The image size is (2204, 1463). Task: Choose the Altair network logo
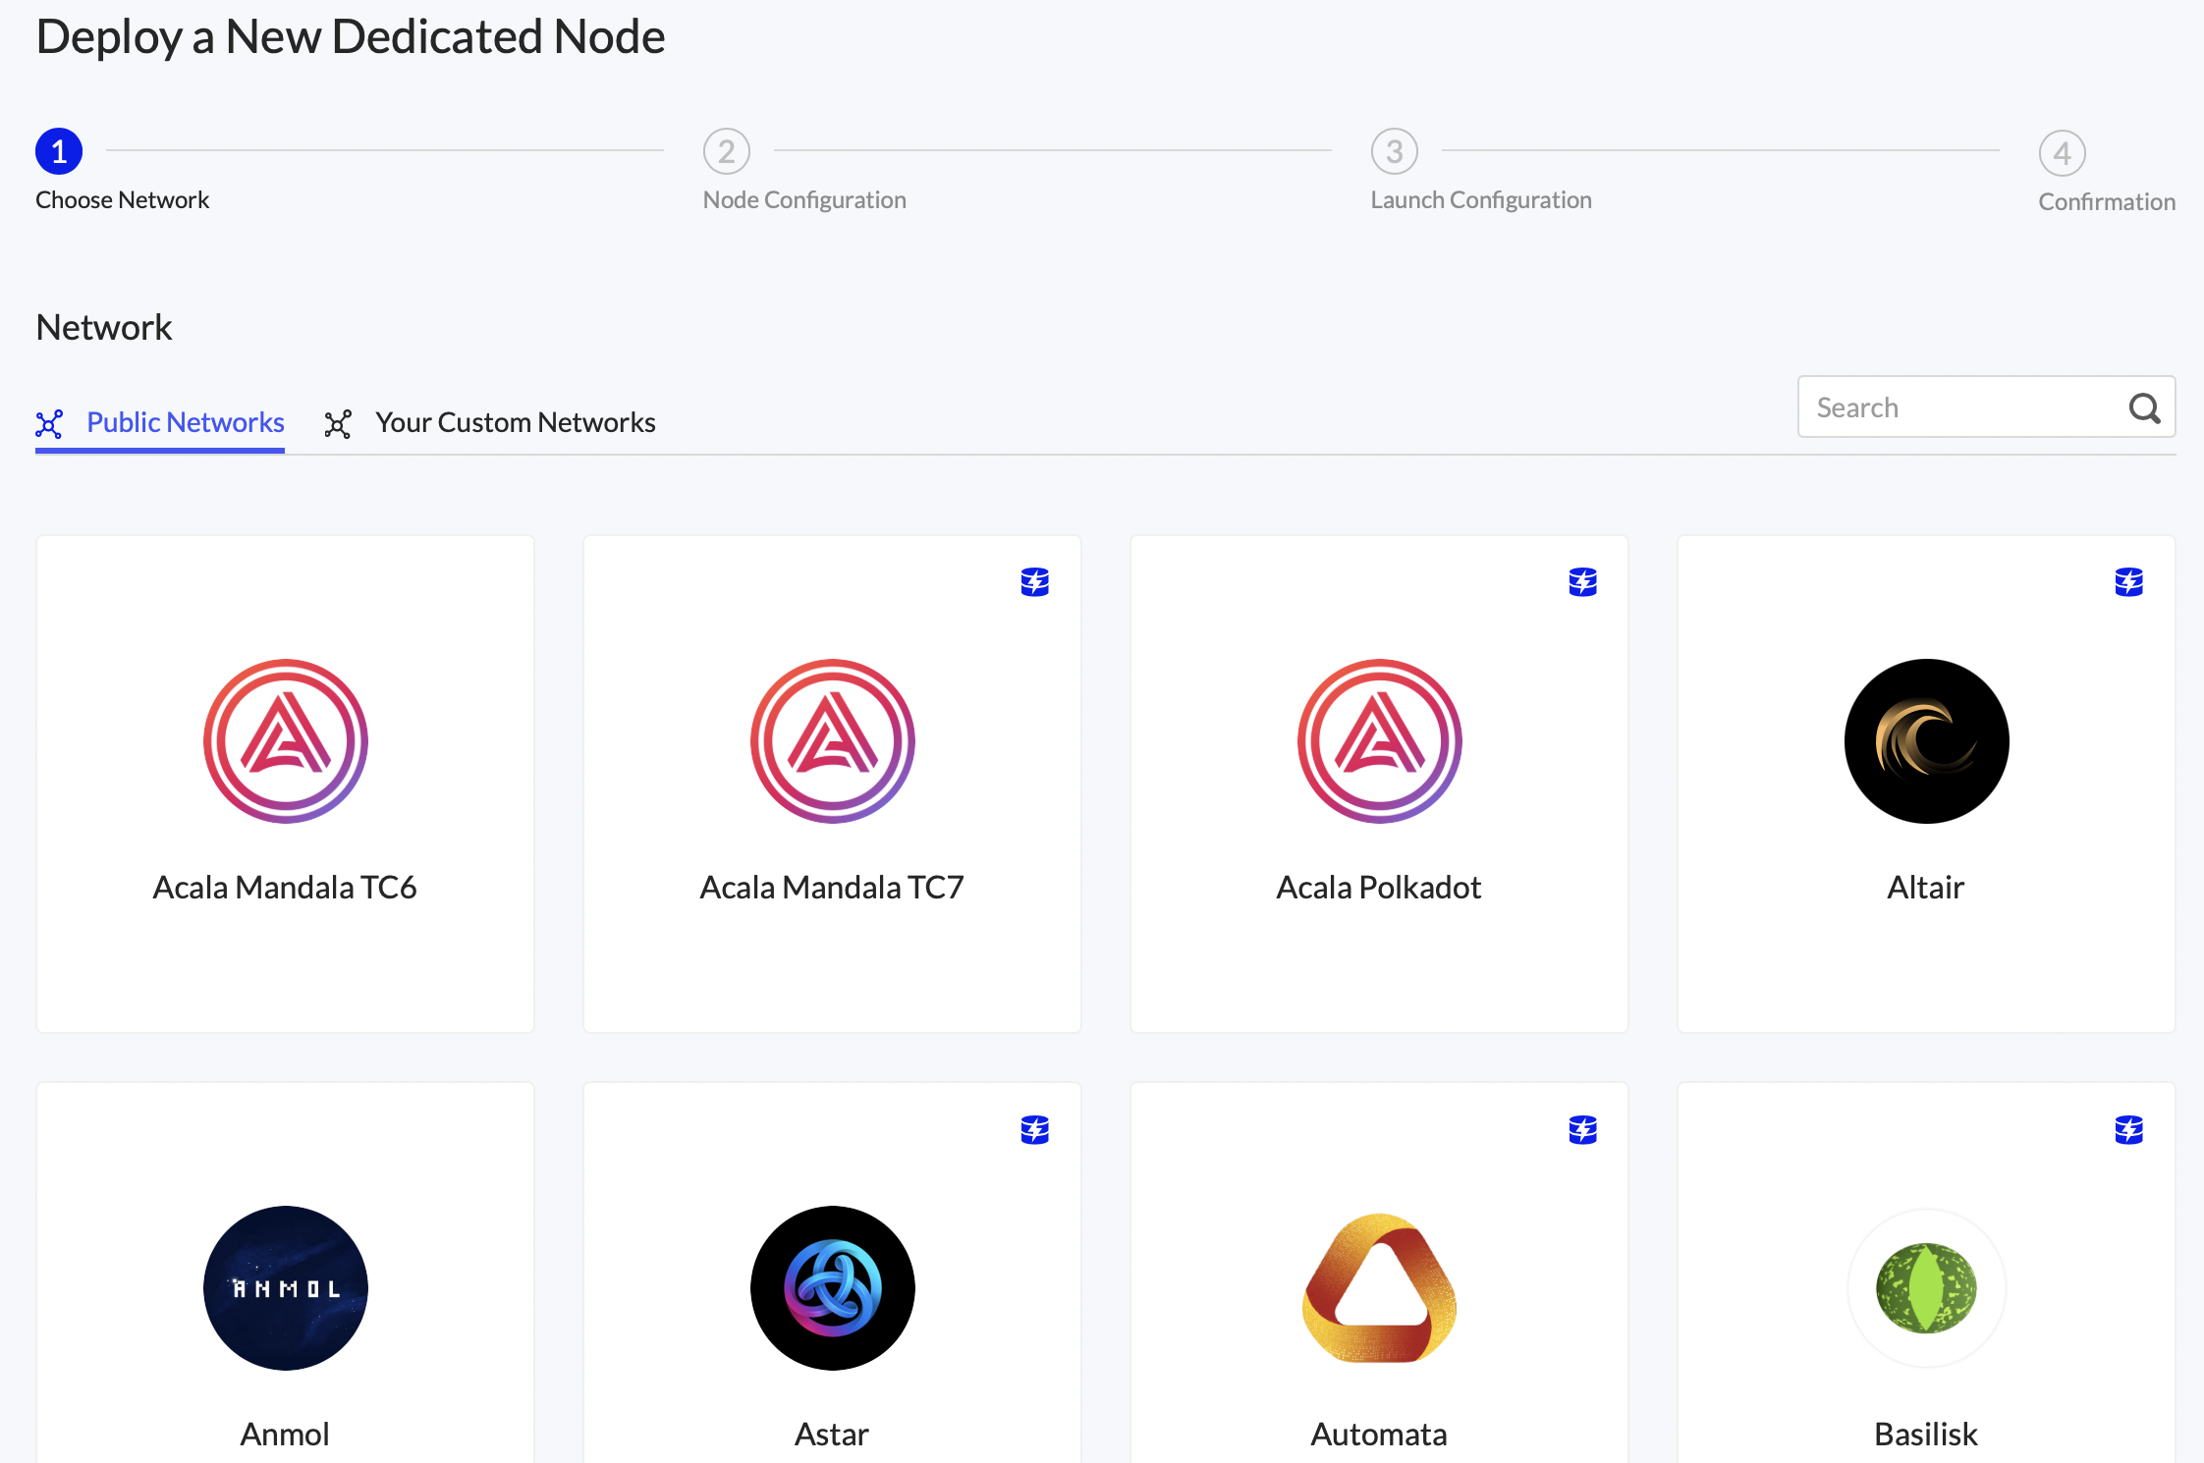[x=1926, y=740]
